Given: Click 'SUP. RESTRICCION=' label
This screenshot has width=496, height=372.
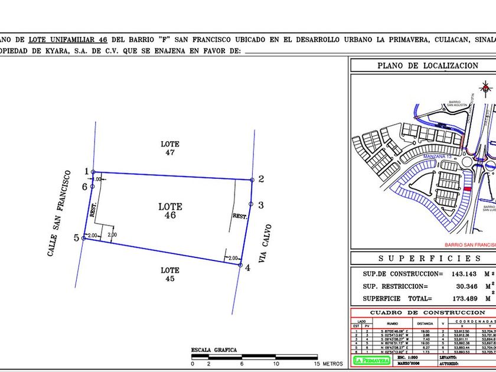Looking at the screenshot, I should click(395, 286).
